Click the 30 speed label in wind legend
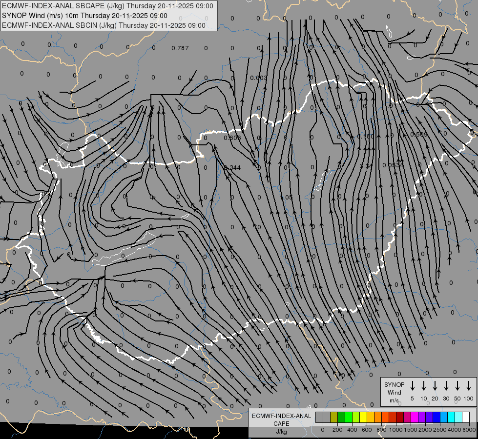Image resolution: width=478 pixels, height=439 pixels. tap(446, 399)
